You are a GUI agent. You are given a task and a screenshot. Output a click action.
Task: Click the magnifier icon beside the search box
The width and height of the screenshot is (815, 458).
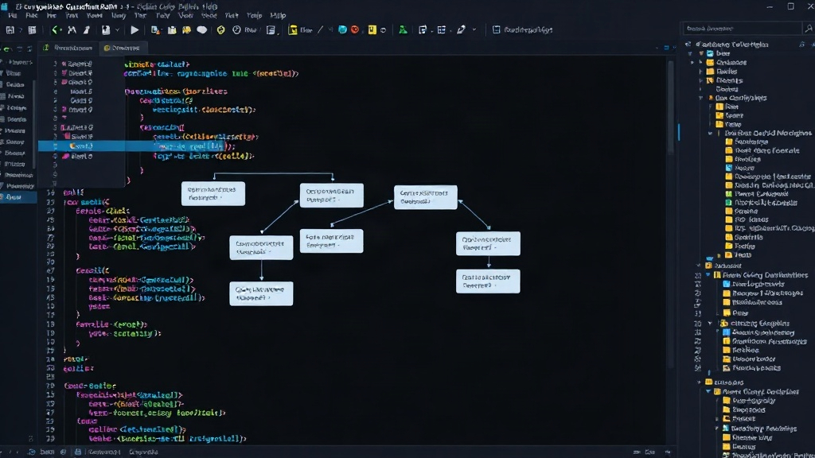(809, 29)
